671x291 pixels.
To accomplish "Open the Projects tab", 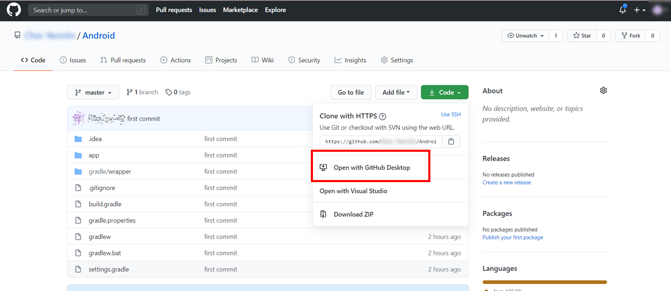I will point(221,60).
